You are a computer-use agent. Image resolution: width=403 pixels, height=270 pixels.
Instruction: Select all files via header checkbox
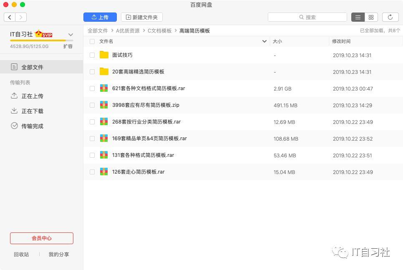[x=92, y=41]
